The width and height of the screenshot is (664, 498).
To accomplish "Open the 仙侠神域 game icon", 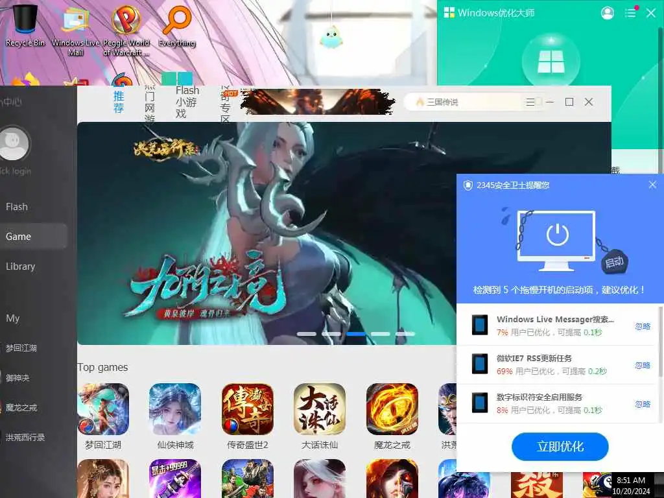I will [x=175, y=409].
